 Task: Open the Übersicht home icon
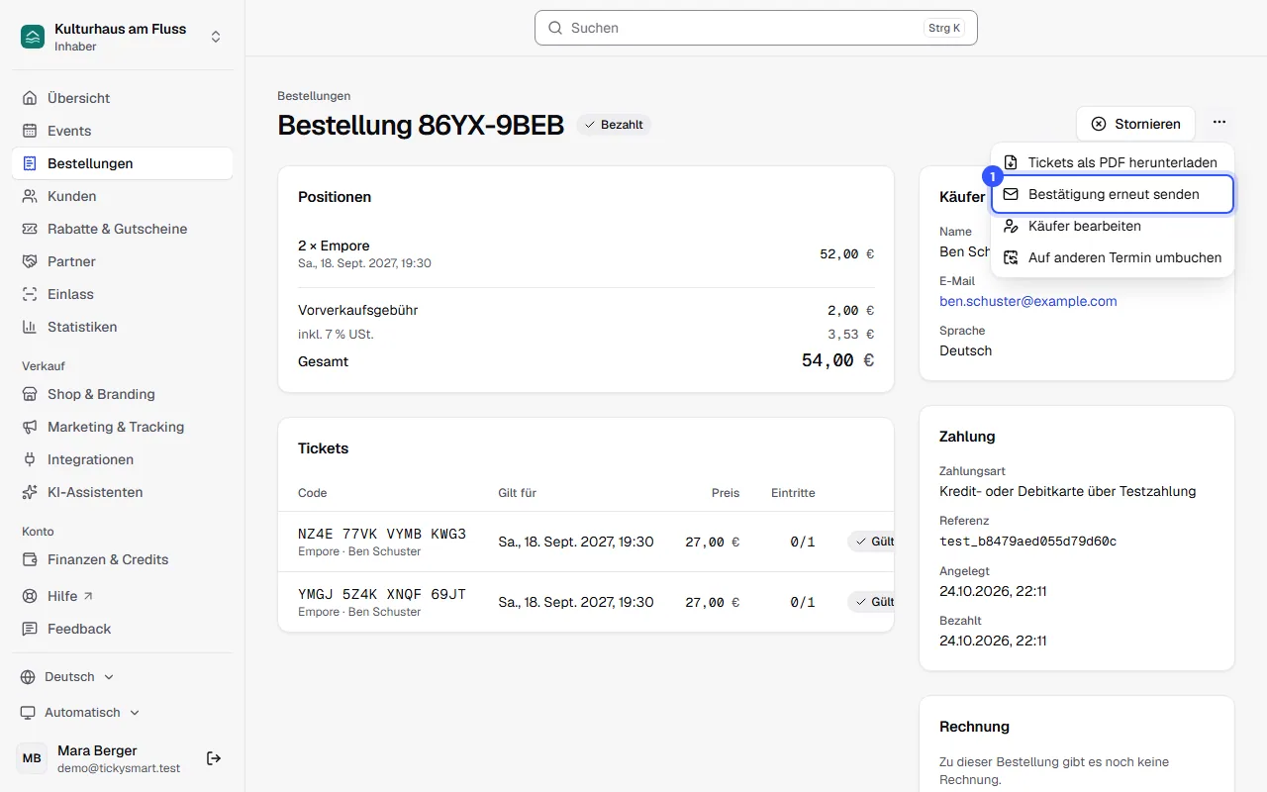[x=30, y=98]
